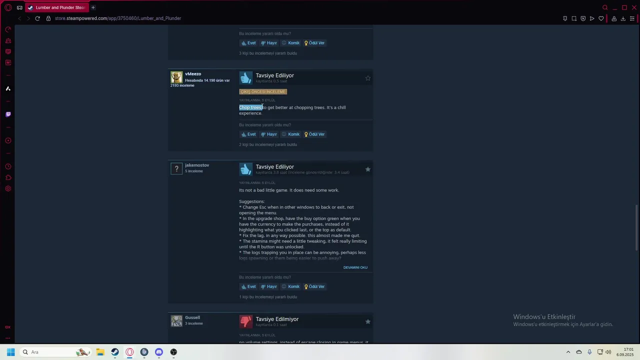
Task: Click the thumbs-up icon on vMeezo's review
Action: (245, 78)
